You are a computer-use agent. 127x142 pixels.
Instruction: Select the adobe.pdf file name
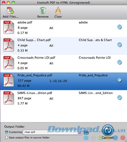(x=25, y=22)
